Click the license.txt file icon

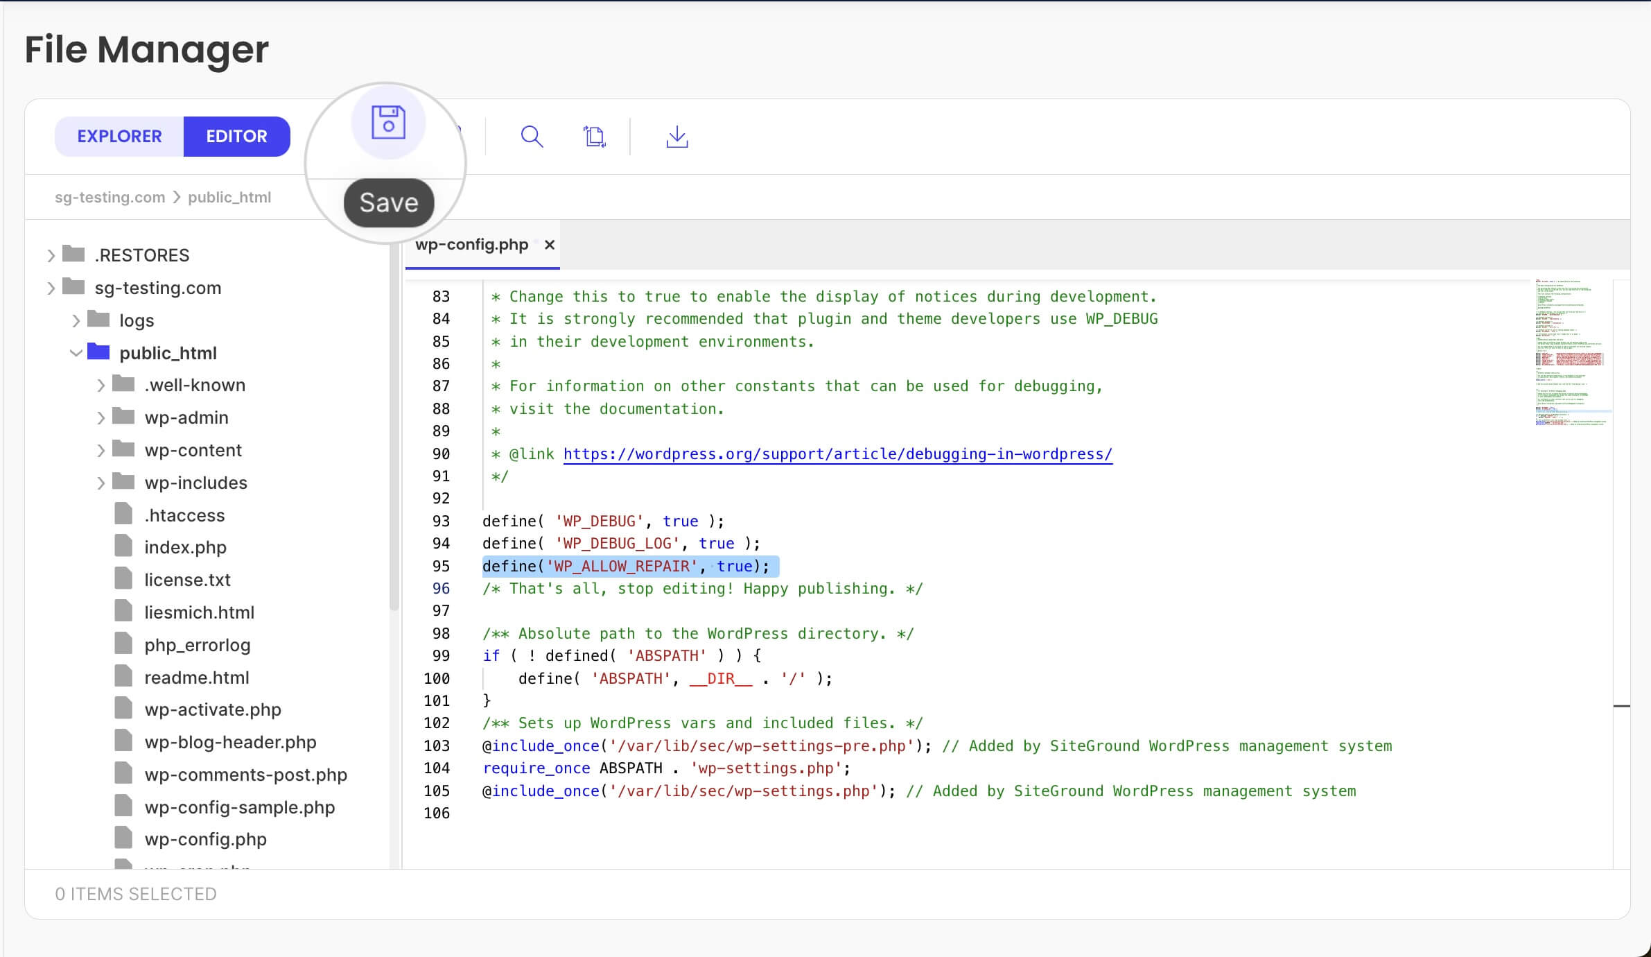coord(123,578)
